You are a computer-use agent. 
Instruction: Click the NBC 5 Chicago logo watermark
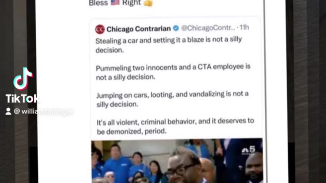[x=248, y=150]
